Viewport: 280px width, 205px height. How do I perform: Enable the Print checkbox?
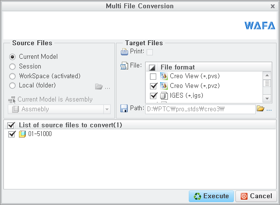click(149, 52)
